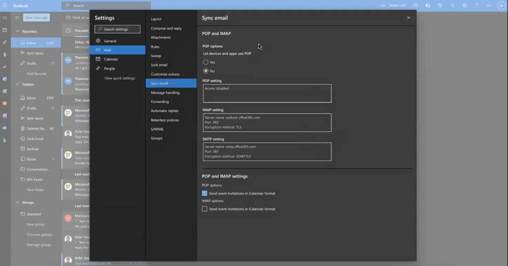The height and width of the screenshot is (266, 508).
Task: Open the chat bubble icon in header
Action: [x=415, y=5]
